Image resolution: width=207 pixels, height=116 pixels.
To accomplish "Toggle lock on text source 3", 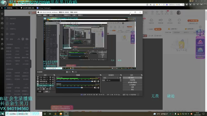I will (x=53, y=77).
